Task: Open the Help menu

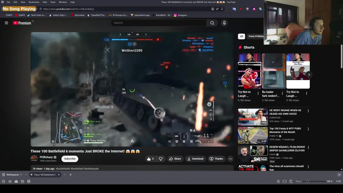Action: coord(72,2)
